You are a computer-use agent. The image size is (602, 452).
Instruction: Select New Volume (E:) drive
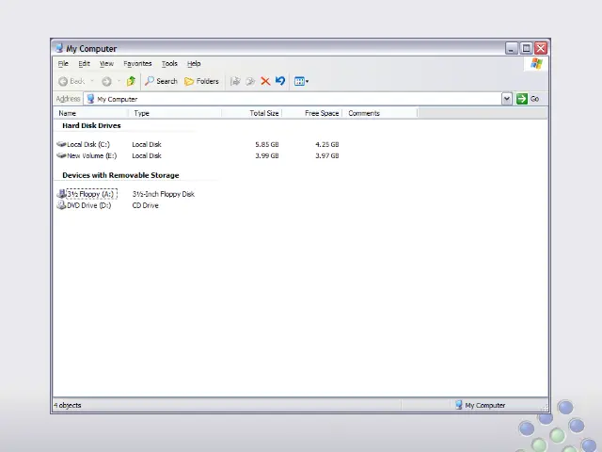pos(92,155)
